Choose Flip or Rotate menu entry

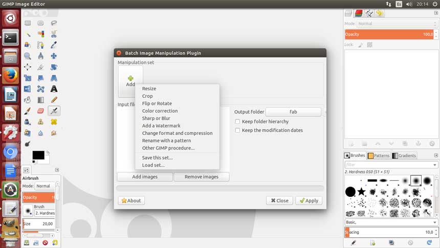157,104
